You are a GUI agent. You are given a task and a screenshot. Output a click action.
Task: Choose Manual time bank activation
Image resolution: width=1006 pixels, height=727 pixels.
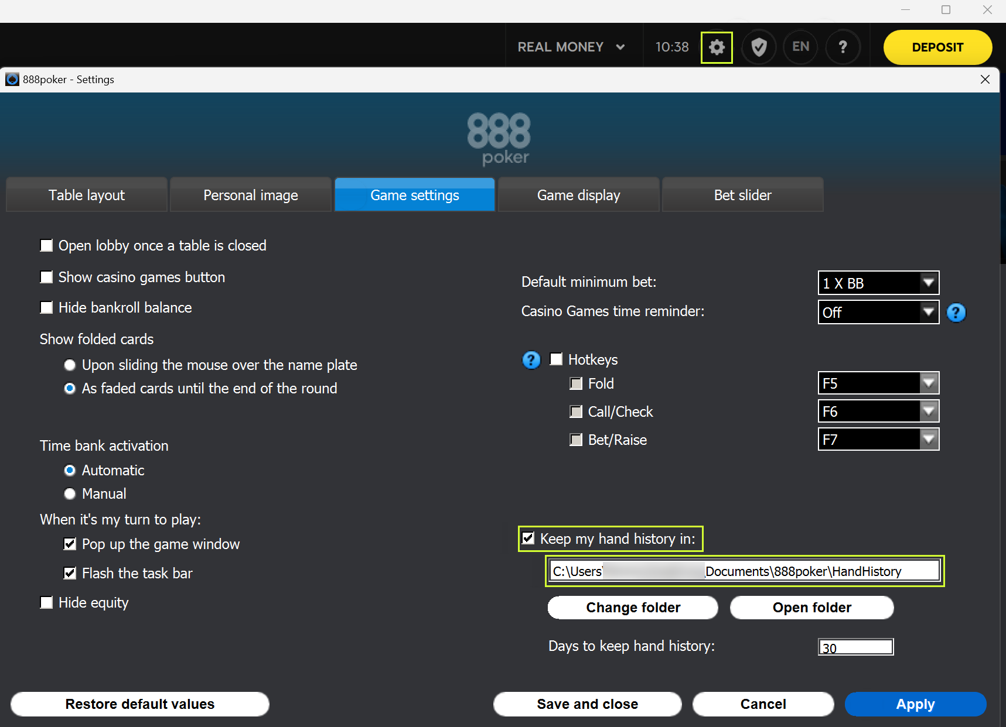pos(70,494)
